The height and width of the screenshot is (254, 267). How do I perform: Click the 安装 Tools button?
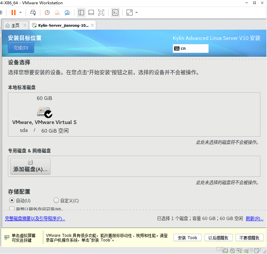coord(187,238)
